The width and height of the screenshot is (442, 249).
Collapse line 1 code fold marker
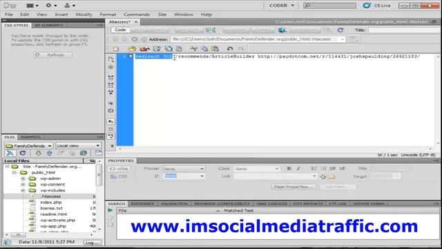click(x=131, y=57)
